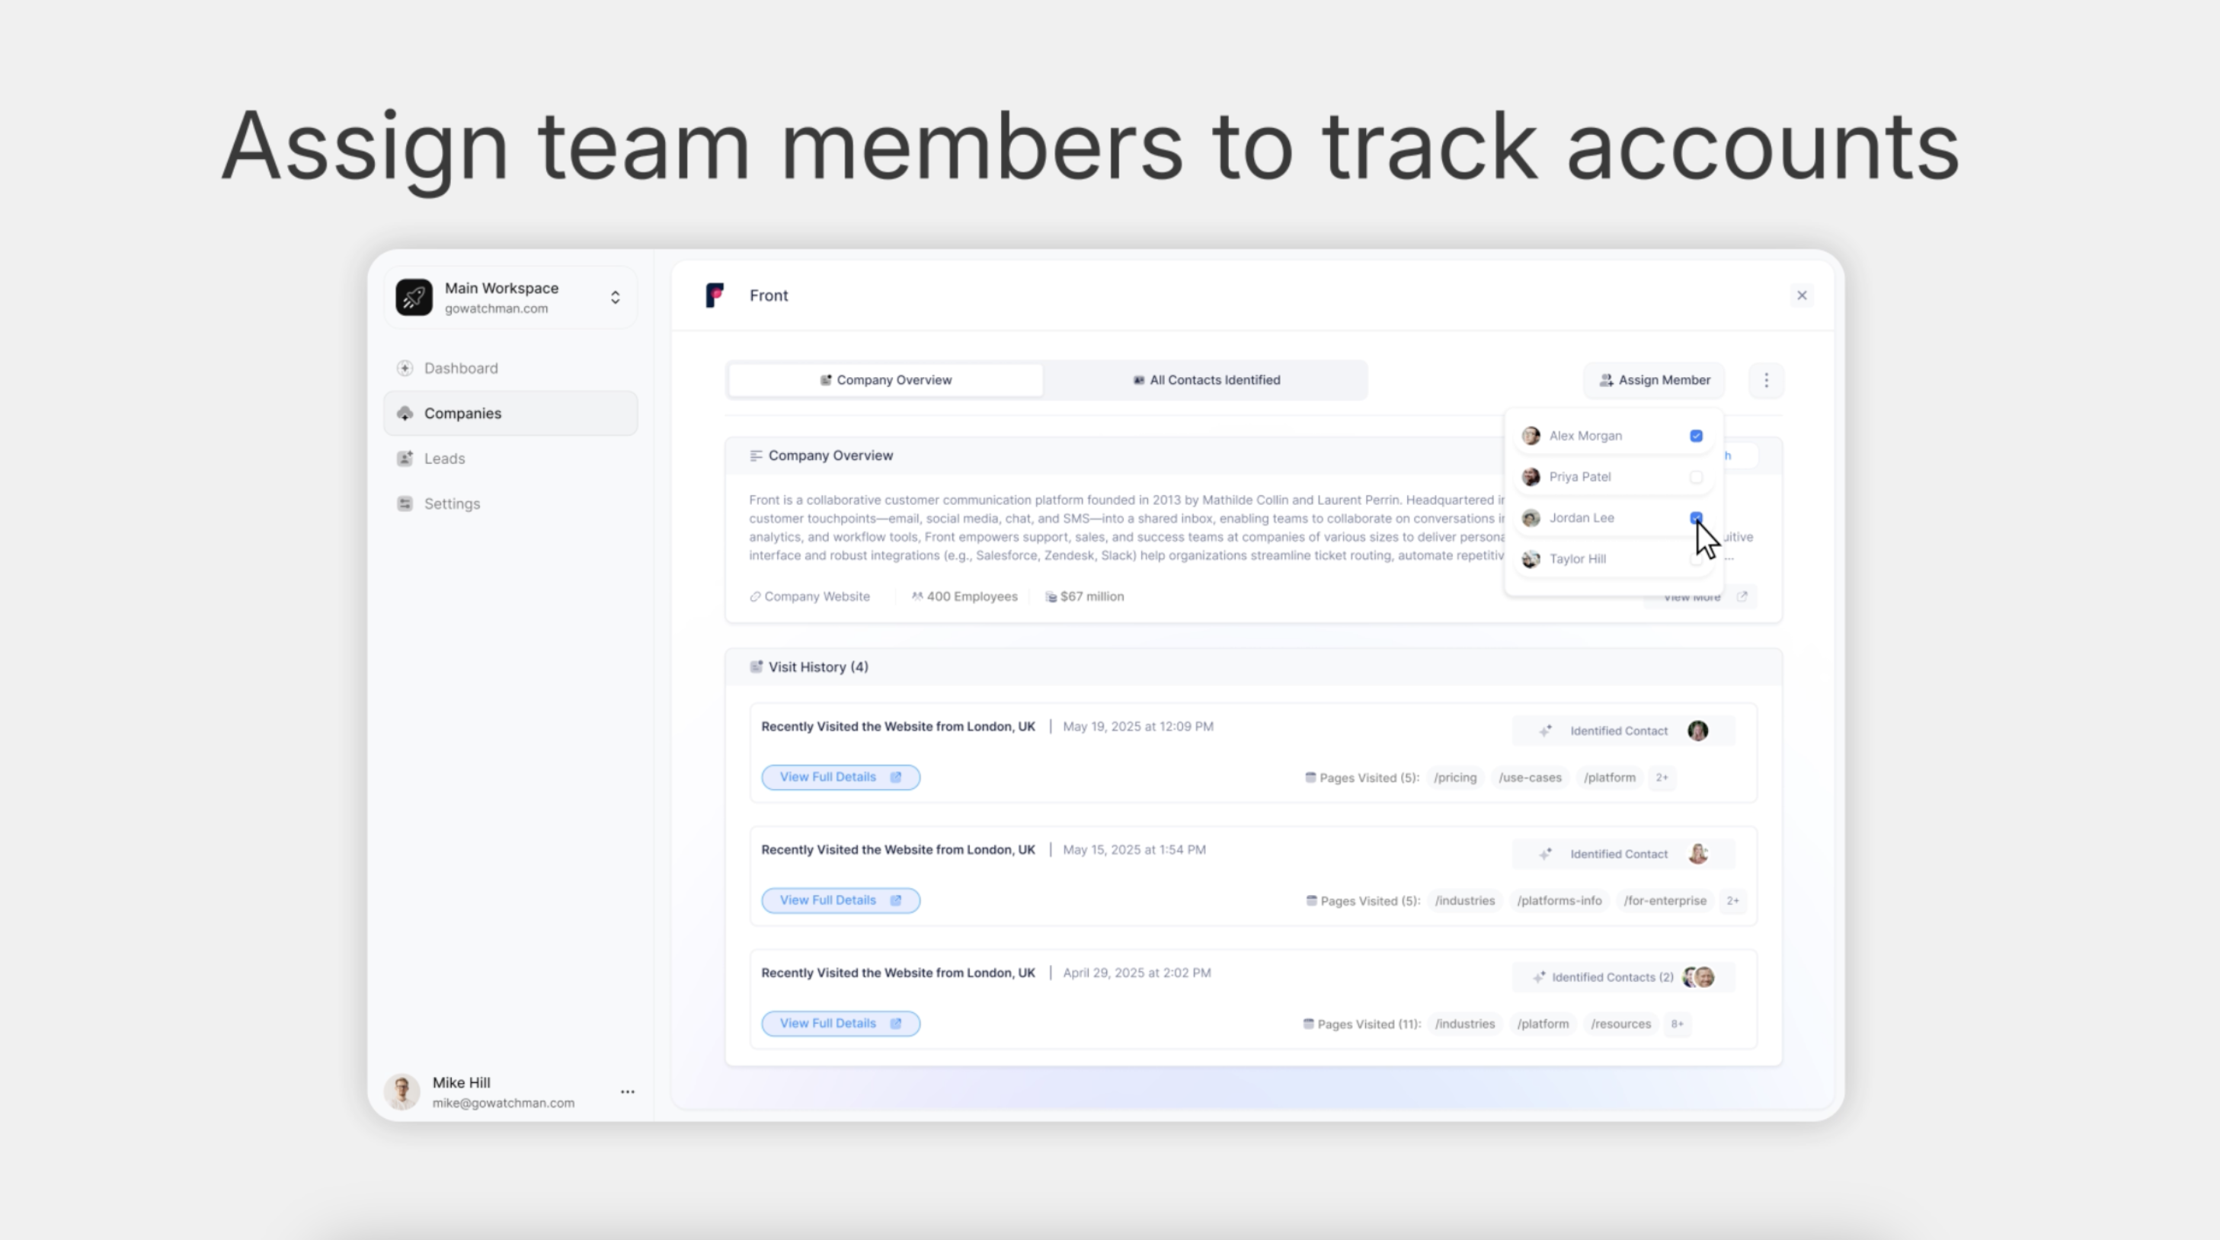This screenshot has height=1240, width=2220.
Task: Click the /for-enterprise page tag
Action: click(x=1664, y=900)
